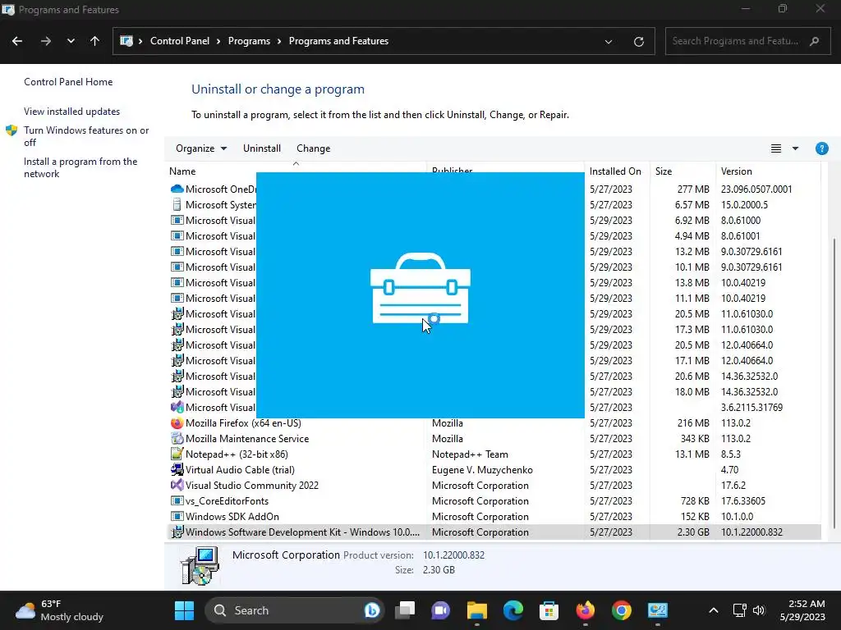Select the Microsoft OneDrive cloud icon
The height and width of the screenshot is (630, 841).
pos(177,189)
